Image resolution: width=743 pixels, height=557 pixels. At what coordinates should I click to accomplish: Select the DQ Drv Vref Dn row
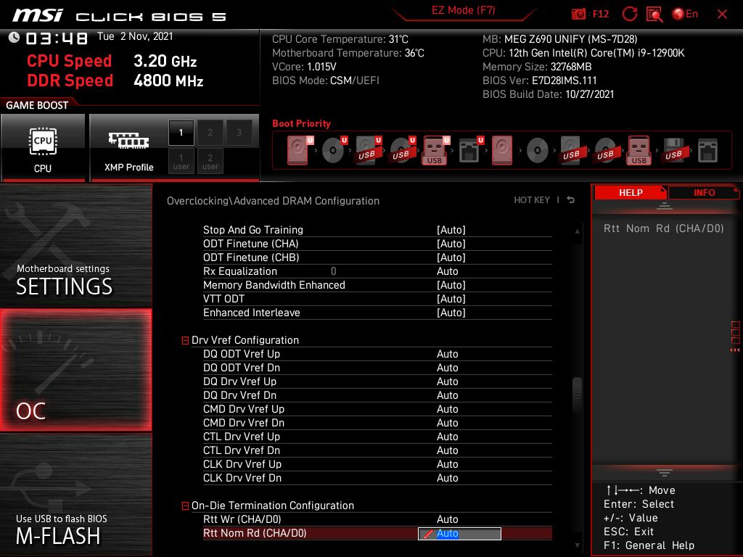coord(377,395)
